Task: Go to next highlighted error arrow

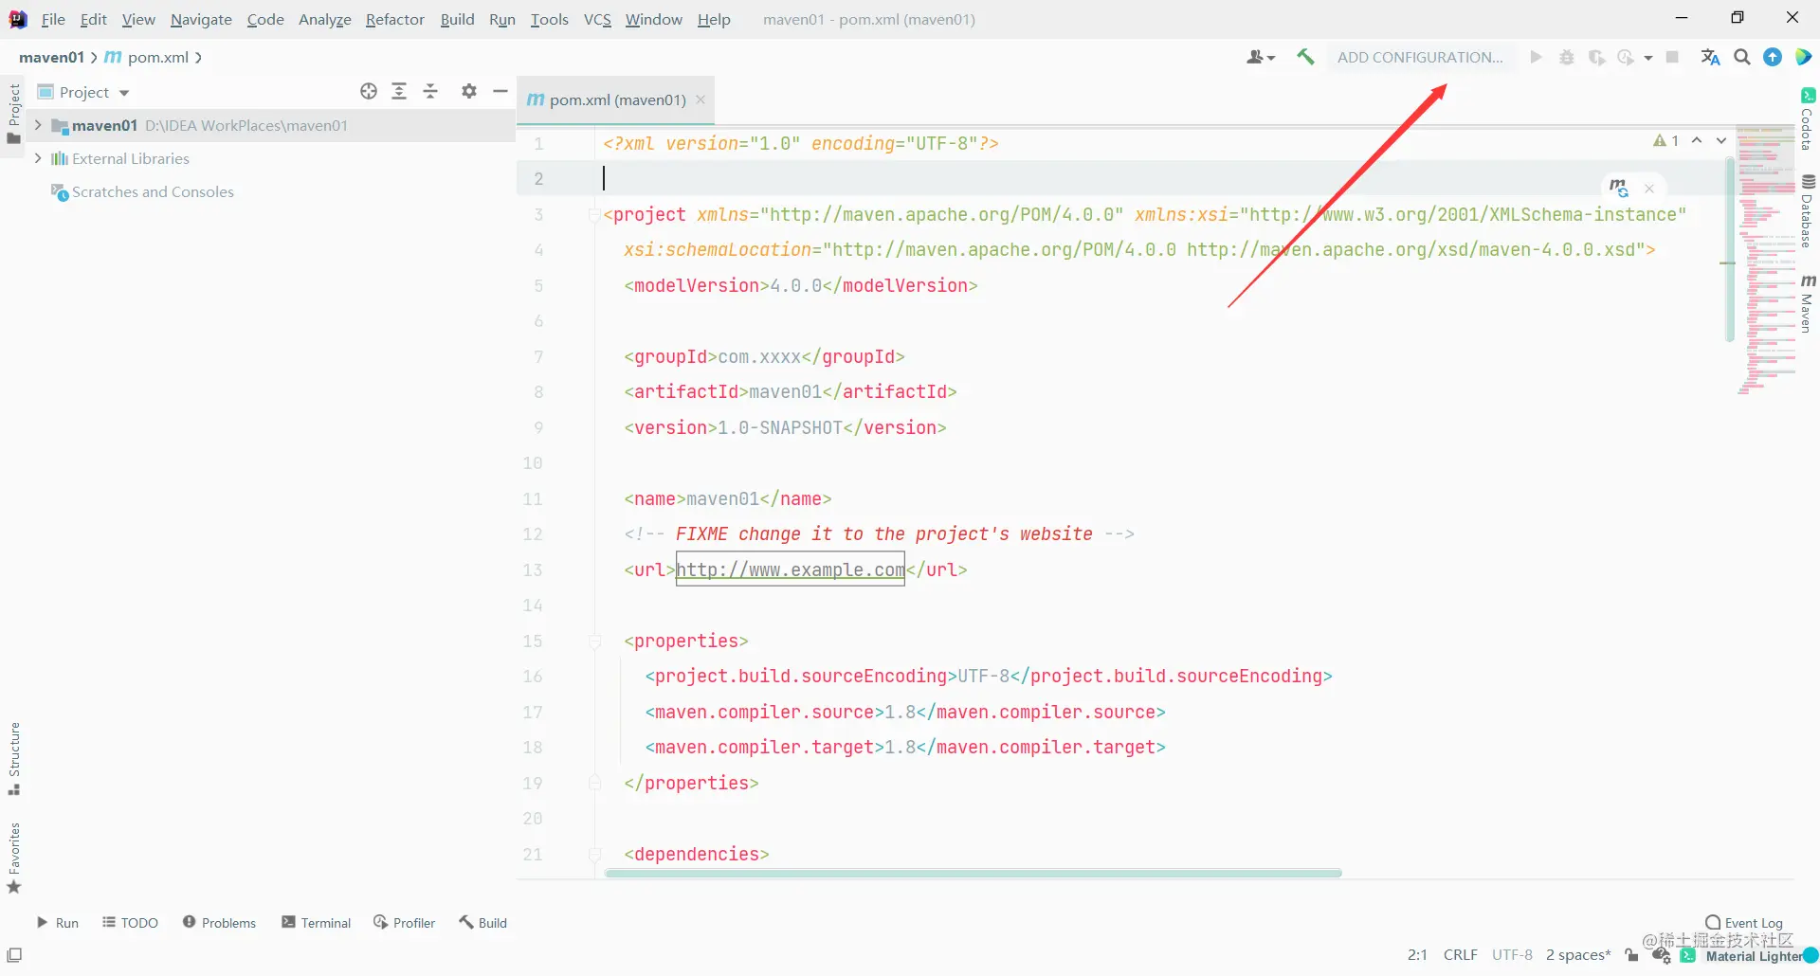Action: 1721,140
